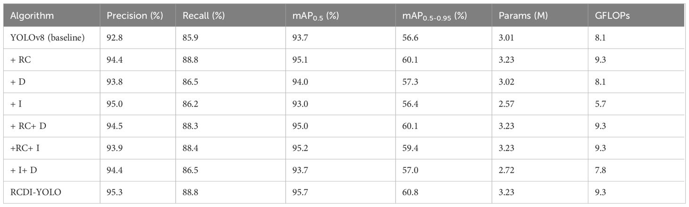Click the 60.8 mAP0.5-0.95 cell

(409, 192)
